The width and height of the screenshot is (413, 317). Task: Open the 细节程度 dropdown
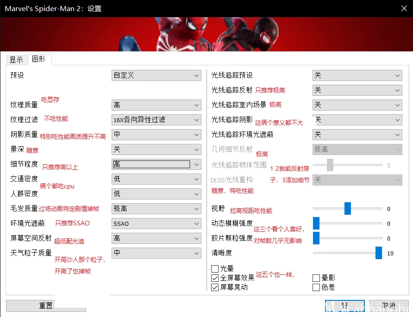(156, 164)
